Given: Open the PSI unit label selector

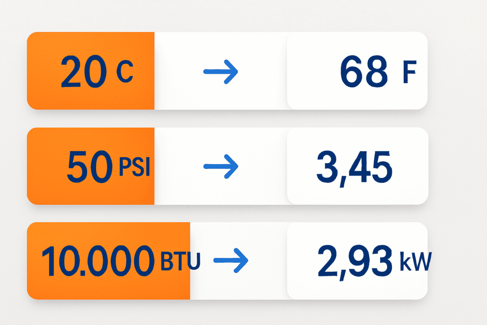Looking at the screenshot, I should click(x=135, y=167).
